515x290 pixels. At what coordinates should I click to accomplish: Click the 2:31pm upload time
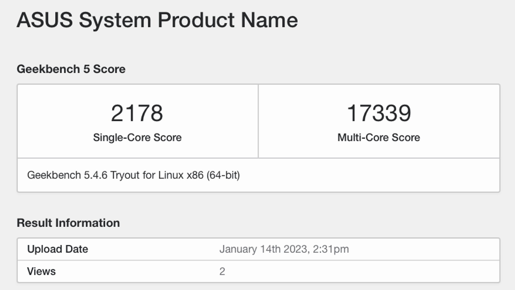click(x=331, y=249)
